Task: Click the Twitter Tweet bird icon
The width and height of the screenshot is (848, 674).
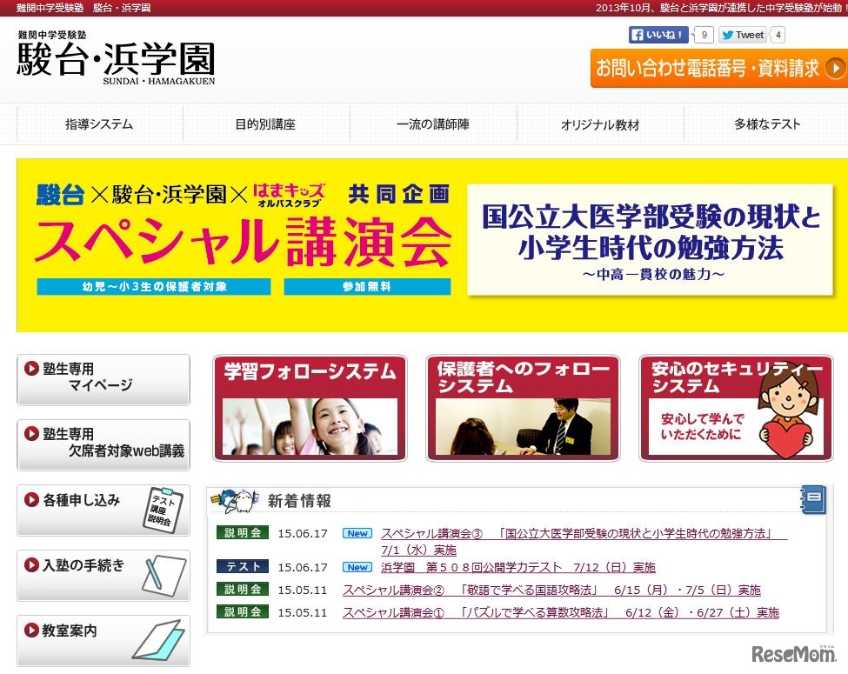Action: 729,35
